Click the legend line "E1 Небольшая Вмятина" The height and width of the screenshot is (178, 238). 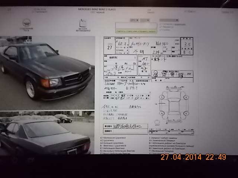(112, 148)
